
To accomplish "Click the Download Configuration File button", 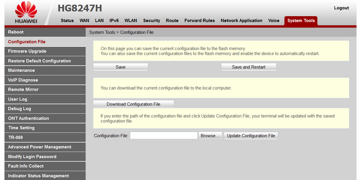I will pos(133,104).
